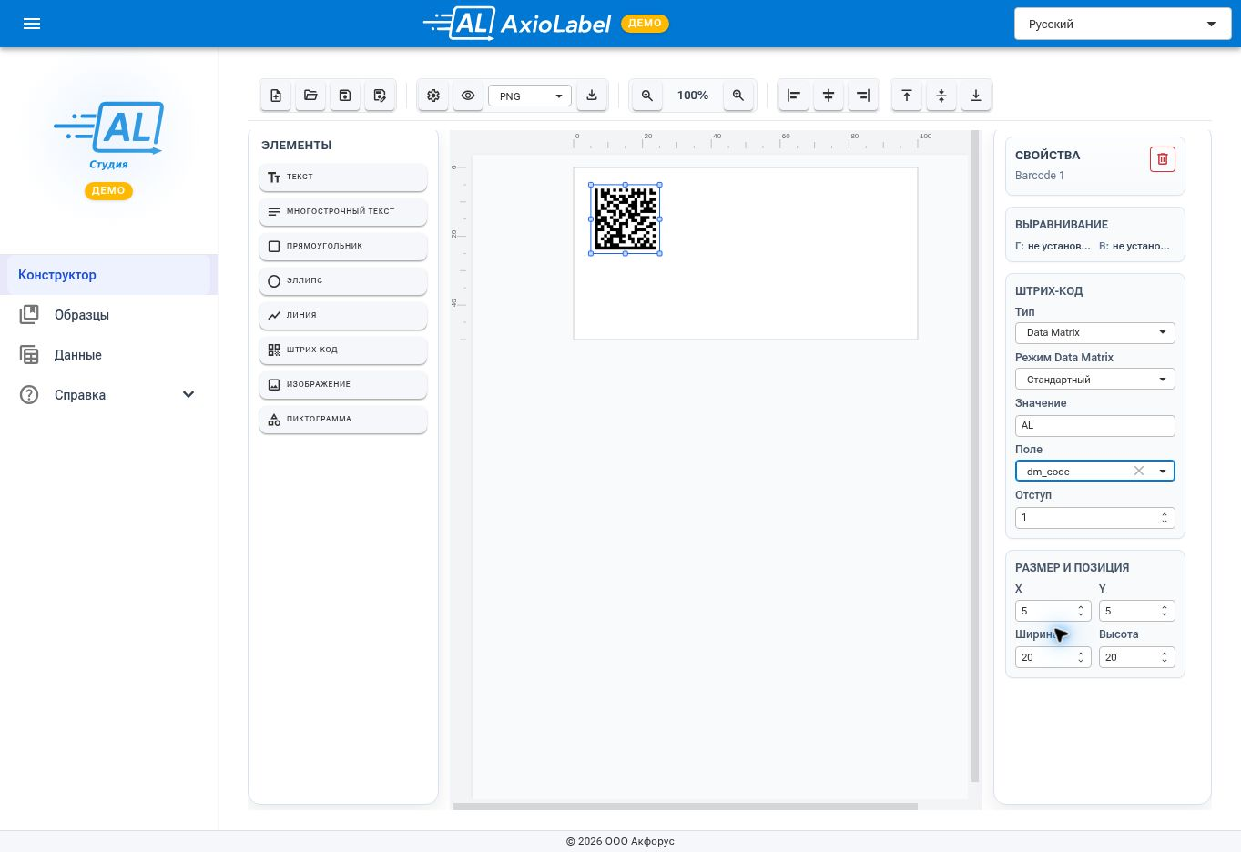
Task: Click the Высота height field
Action: pos(1136,657)
